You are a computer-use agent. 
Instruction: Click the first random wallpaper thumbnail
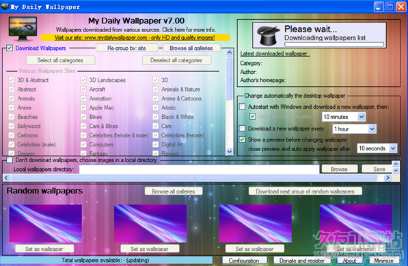click(x=46, y=224)
